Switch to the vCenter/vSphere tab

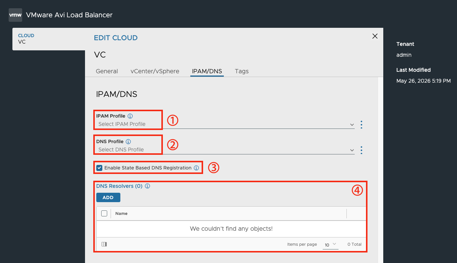click(x=155, y=71)
